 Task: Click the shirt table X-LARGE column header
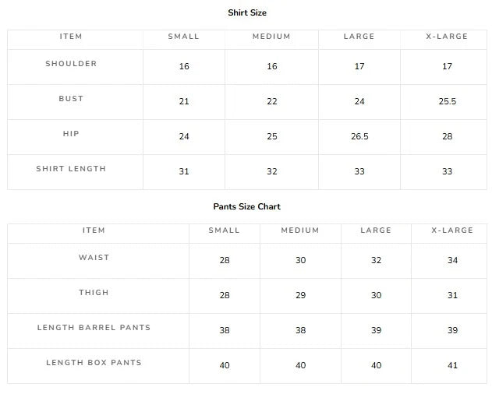tap(447, 37)
